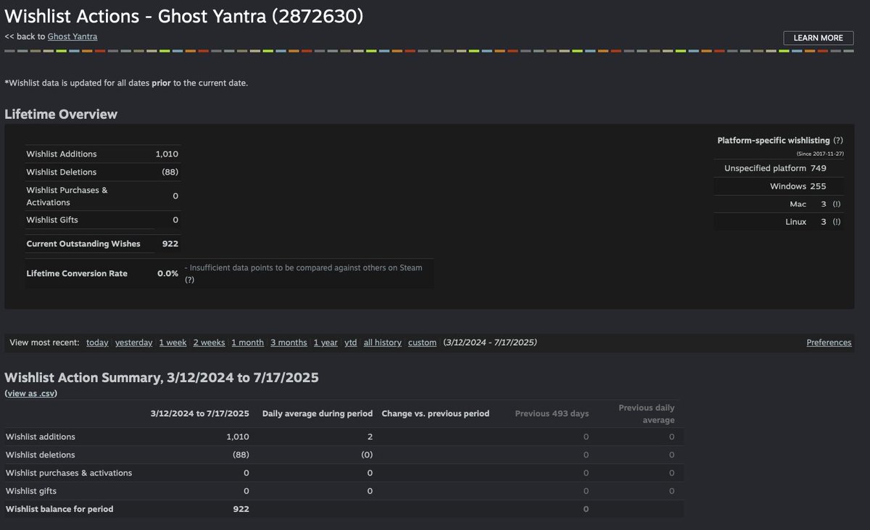Click the (!) marker beside Mac
The image size is (870, 530).
pos(837,204)
